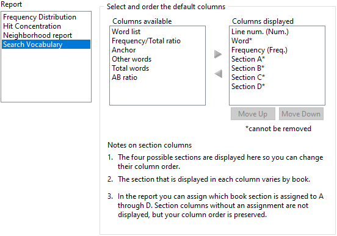
Task: Select Section D* displayed column
Action: pyautogui.click(x=277, y=87)
